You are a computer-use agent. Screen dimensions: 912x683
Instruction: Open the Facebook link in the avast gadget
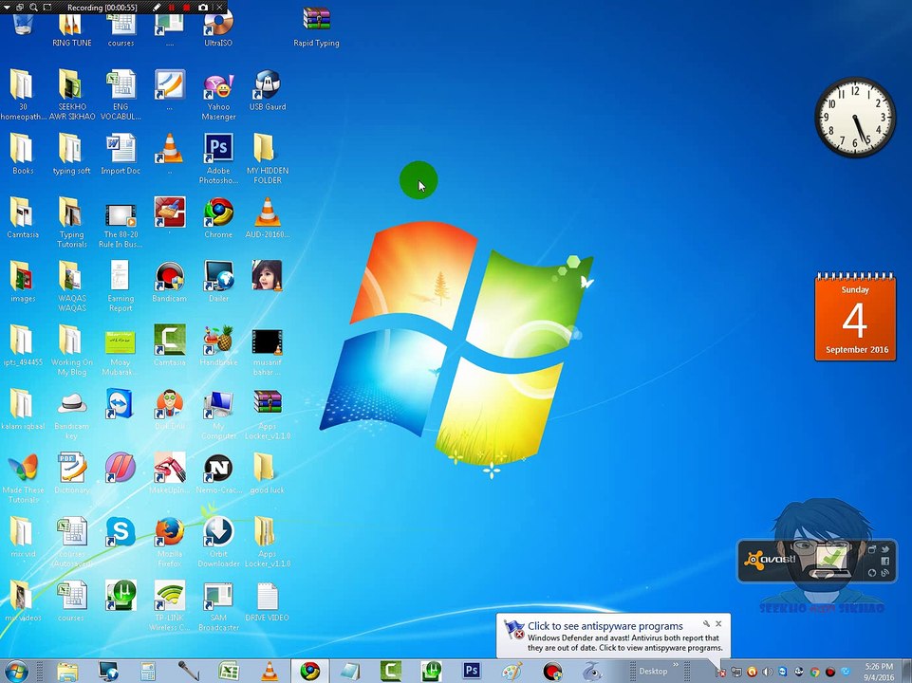(884, 561)
